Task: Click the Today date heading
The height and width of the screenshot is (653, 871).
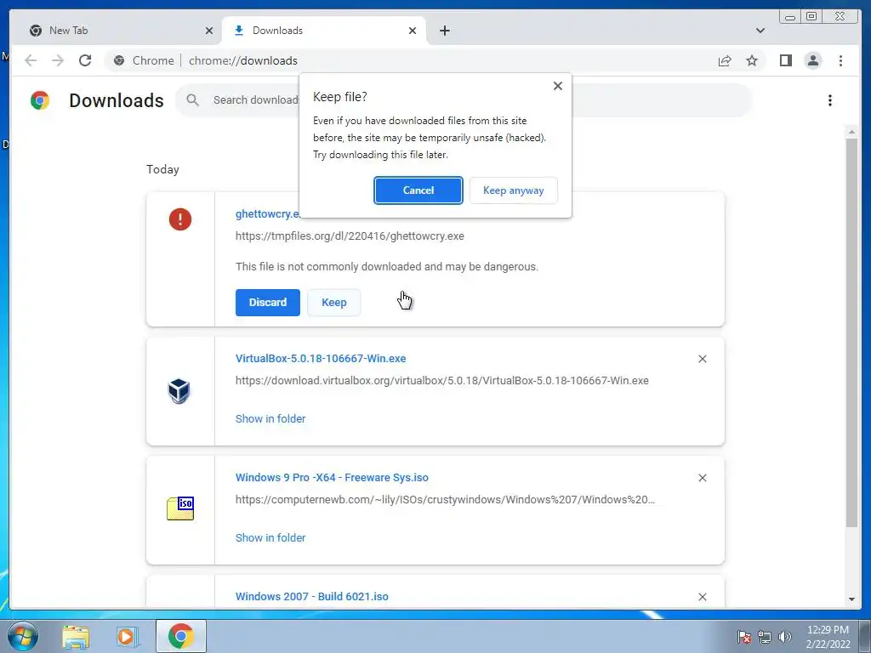Action: [162, 169]
